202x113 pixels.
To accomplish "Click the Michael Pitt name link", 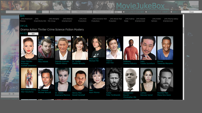I will 94,61.
